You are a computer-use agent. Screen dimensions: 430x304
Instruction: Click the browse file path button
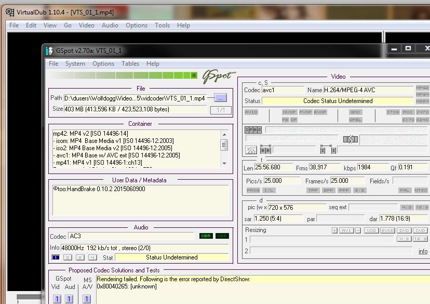click(220, 98)
